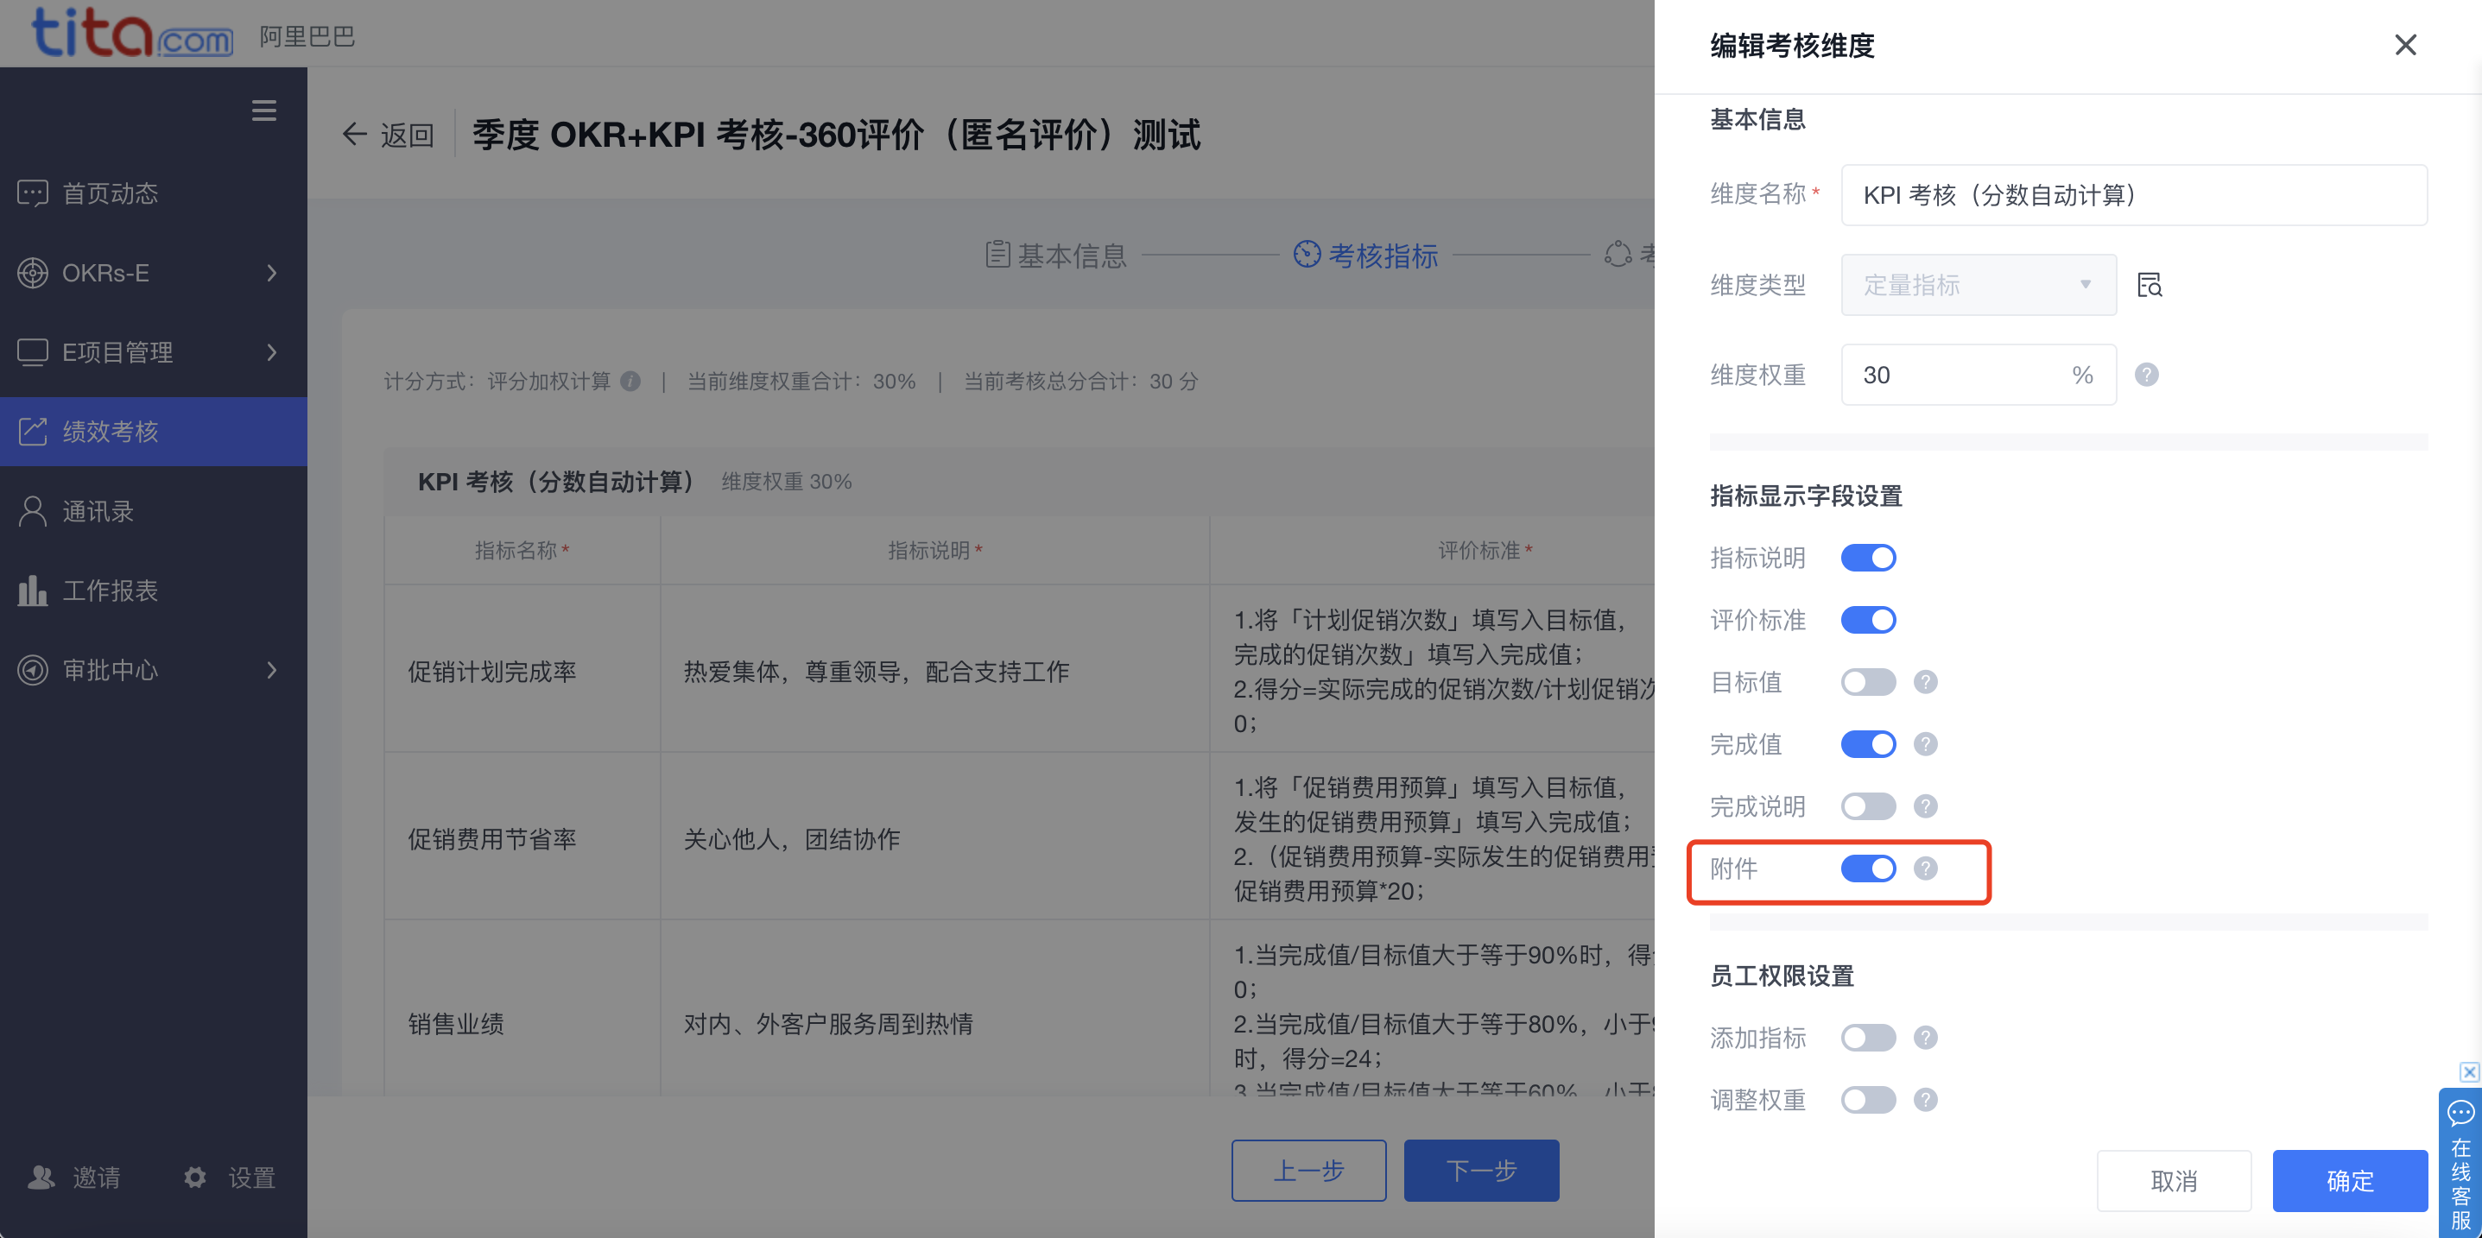This screenshot has height=1238, width=2482.
Task: Click the 促销计划完成率 table cell
Action: (x=522, y=670)
